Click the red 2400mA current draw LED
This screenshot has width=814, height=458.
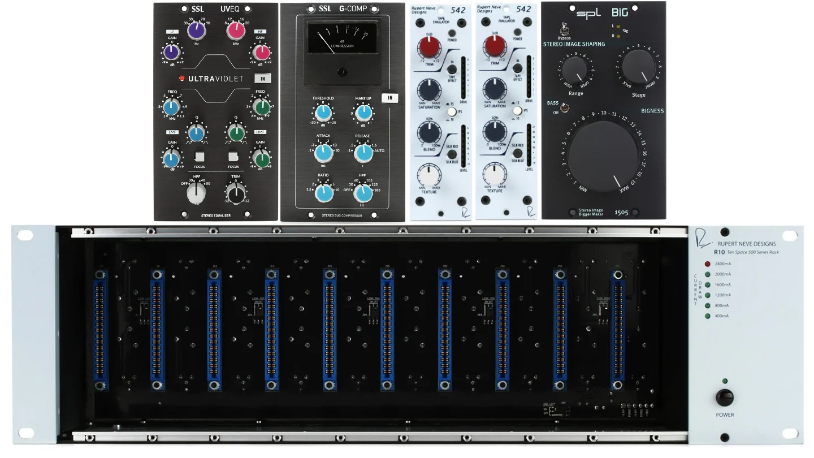point(707,264)
